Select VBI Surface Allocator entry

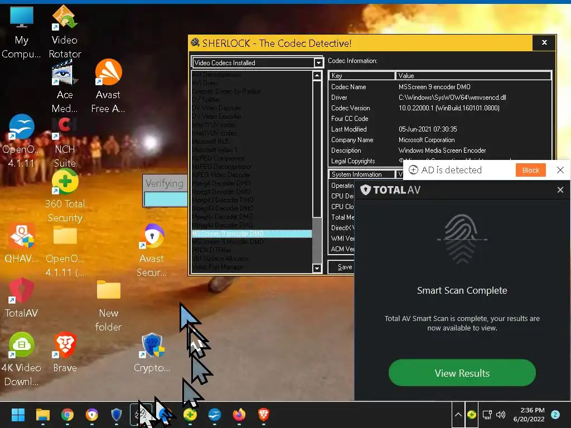pyautogui.click(x=252, y=259)
